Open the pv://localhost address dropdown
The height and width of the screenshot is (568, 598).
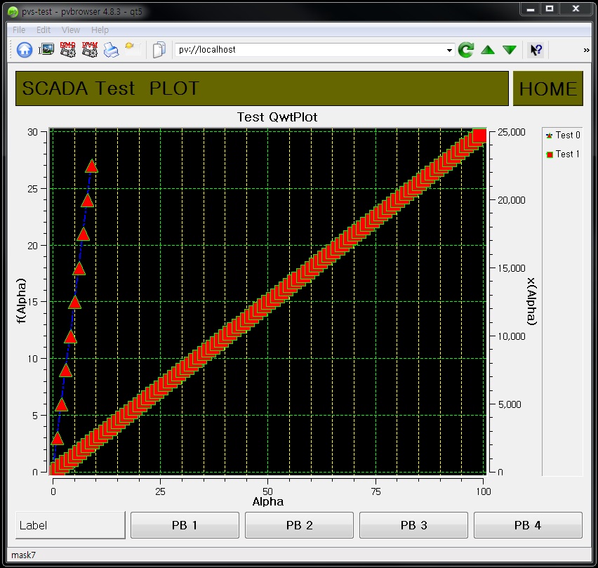[x=448, y=49]
